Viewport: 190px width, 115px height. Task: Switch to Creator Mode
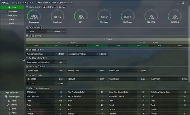pos(12,11)
